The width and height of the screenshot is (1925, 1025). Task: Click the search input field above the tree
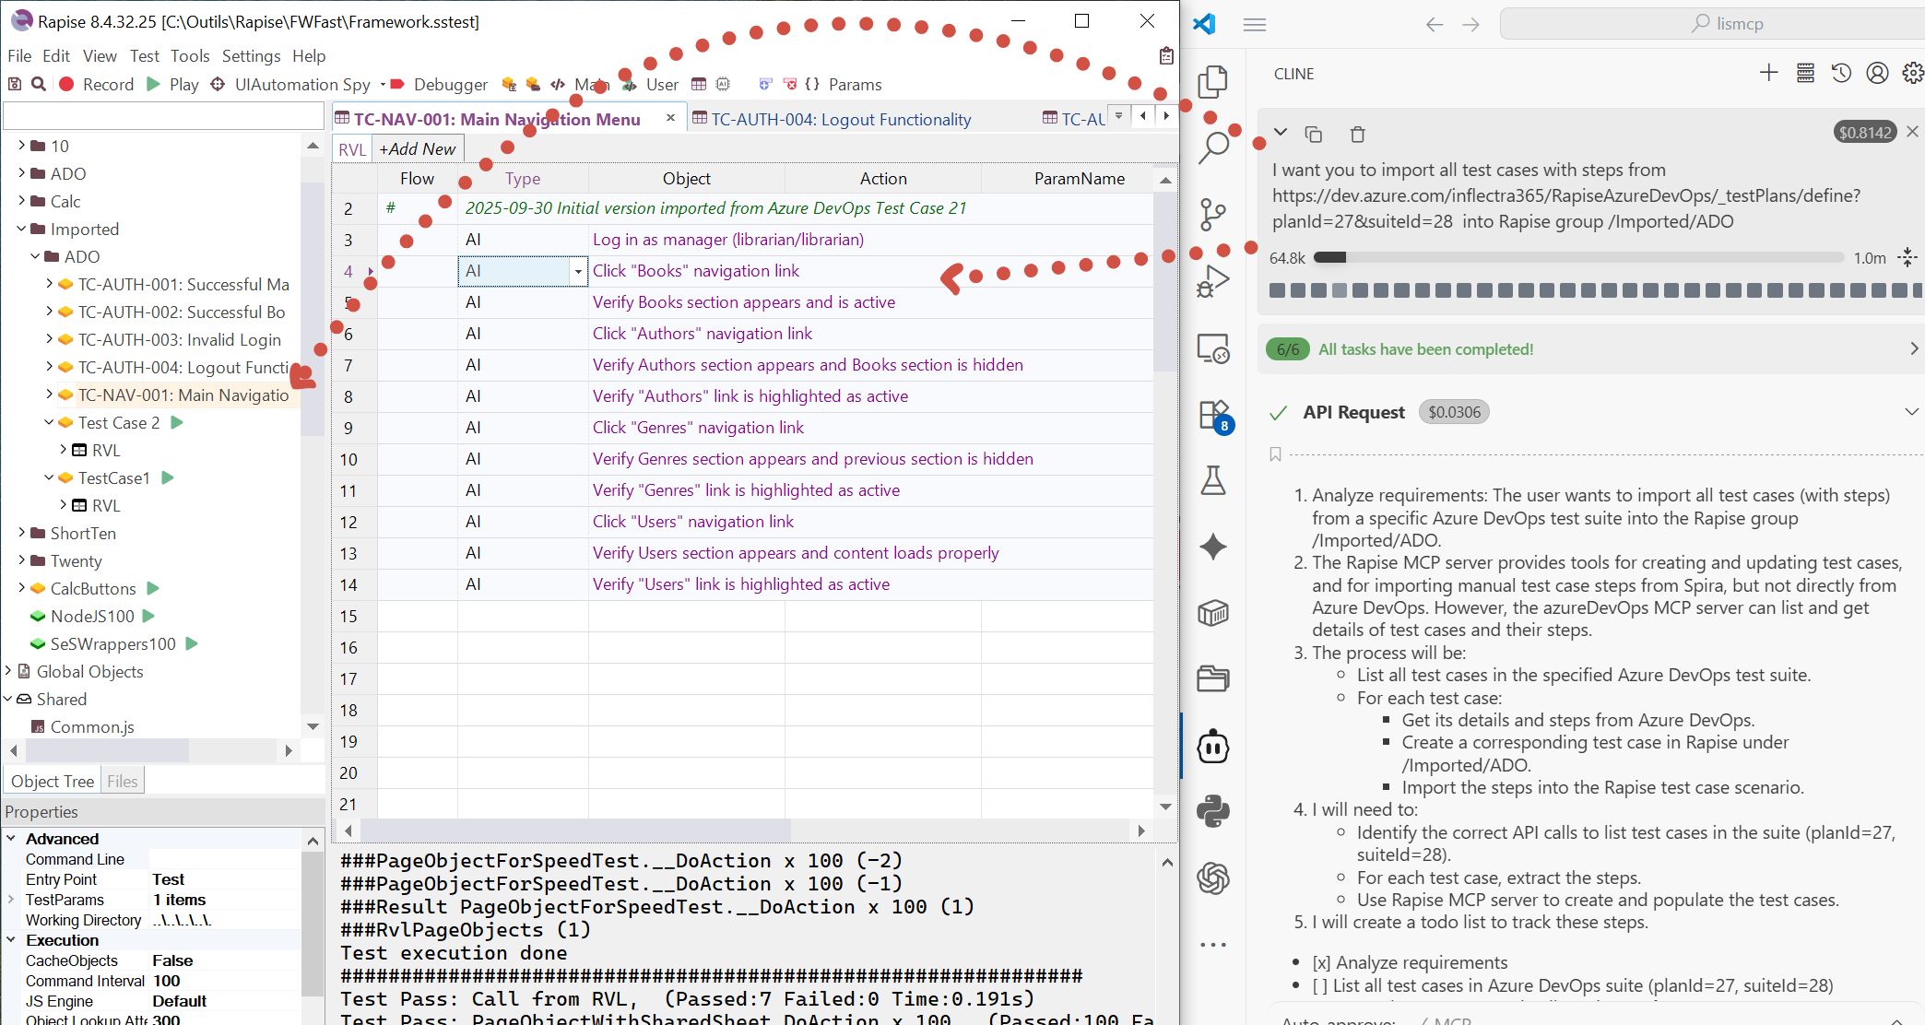161,114
